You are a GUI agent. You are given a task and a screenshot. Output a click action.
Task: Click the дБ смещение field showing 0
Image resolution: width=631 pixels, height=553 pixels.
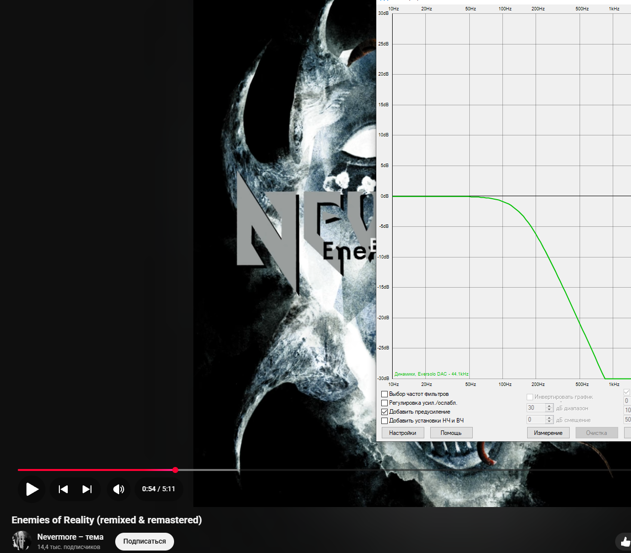(536, 420)
